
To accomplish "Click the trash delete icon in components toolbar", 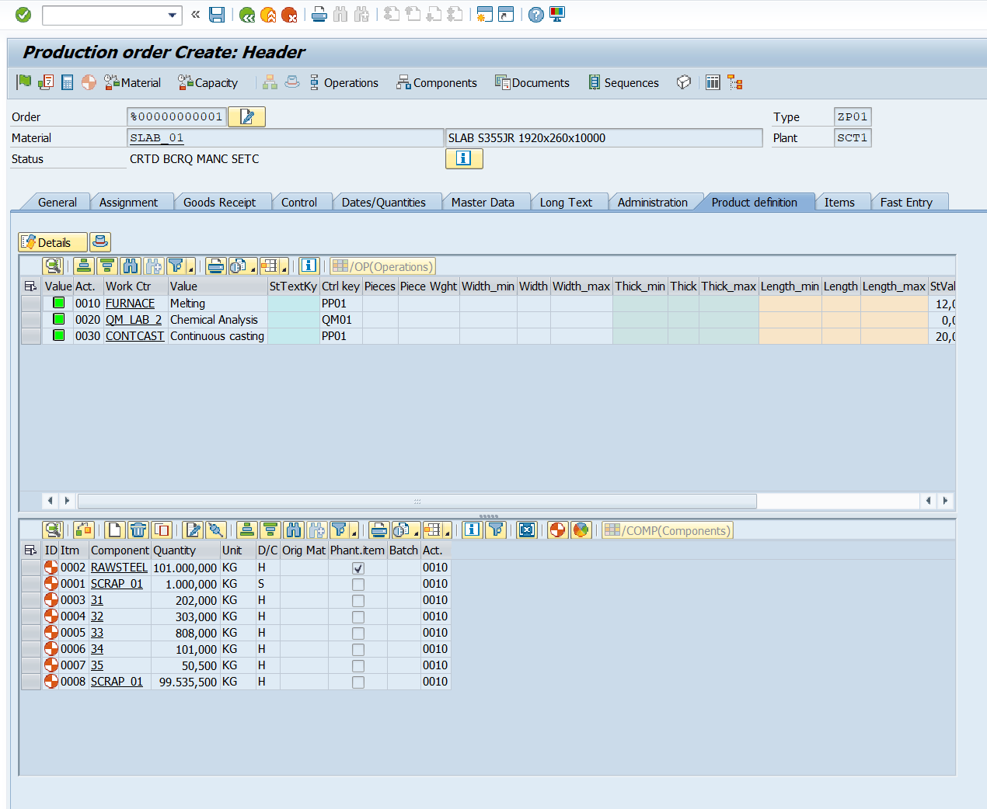I will point(138,530).
